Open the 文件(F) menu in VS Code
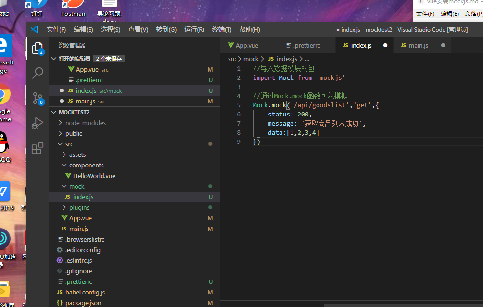Image resolution: width=483 pixels, height=307 pixels. pyautogui.click(x=56, y=29)
